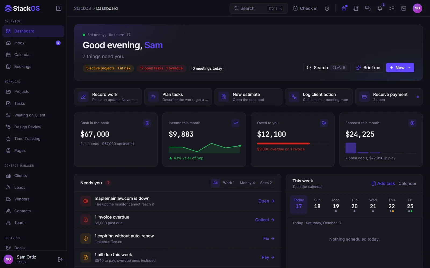Click Add task in This week panel

point(383,184)
